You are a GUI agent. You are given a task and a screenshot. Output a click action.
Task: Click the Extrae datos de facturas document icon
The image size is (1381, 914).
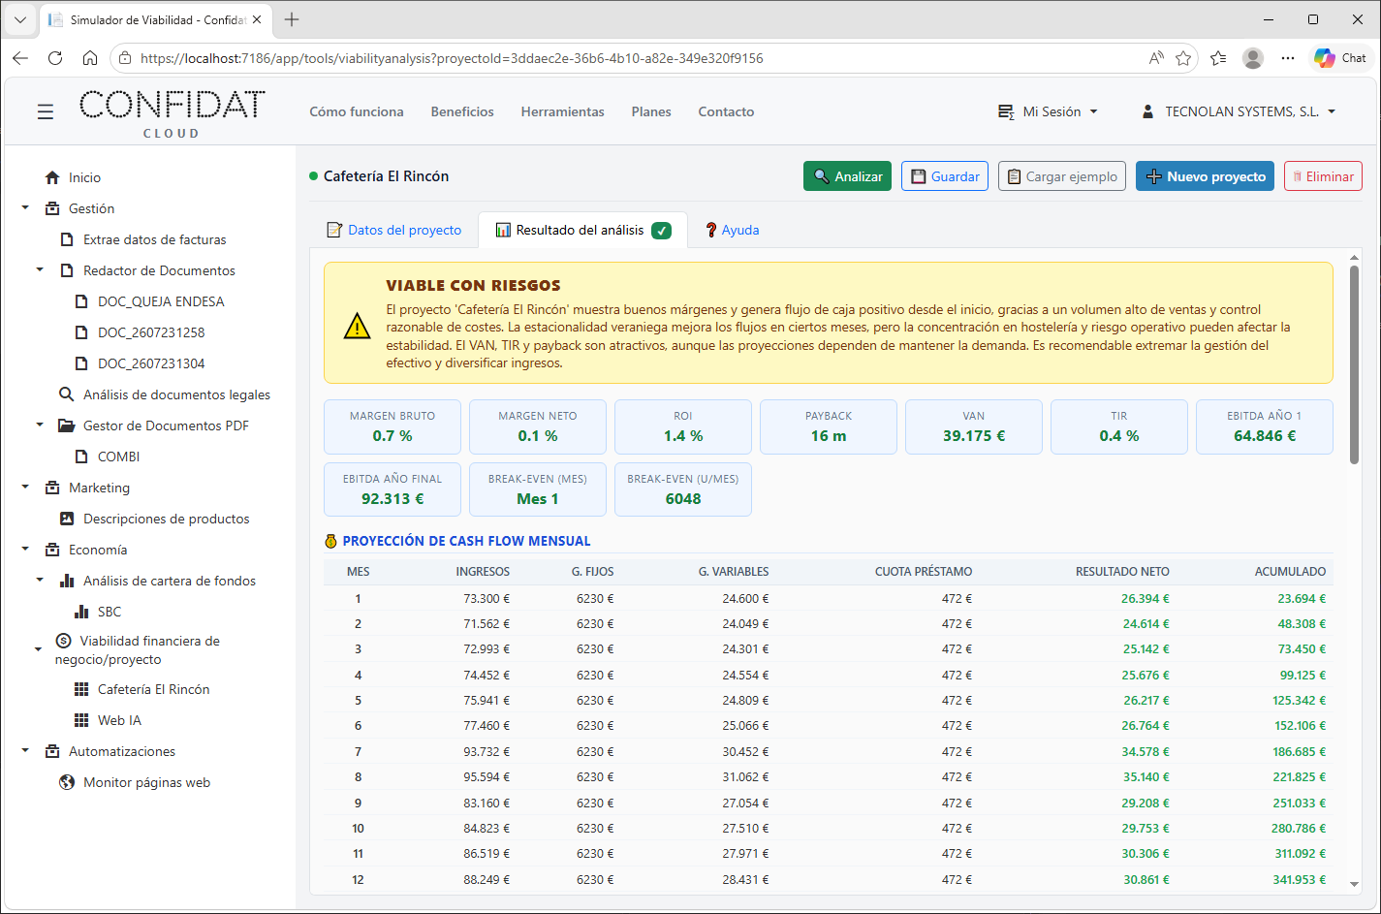(67, 239)
